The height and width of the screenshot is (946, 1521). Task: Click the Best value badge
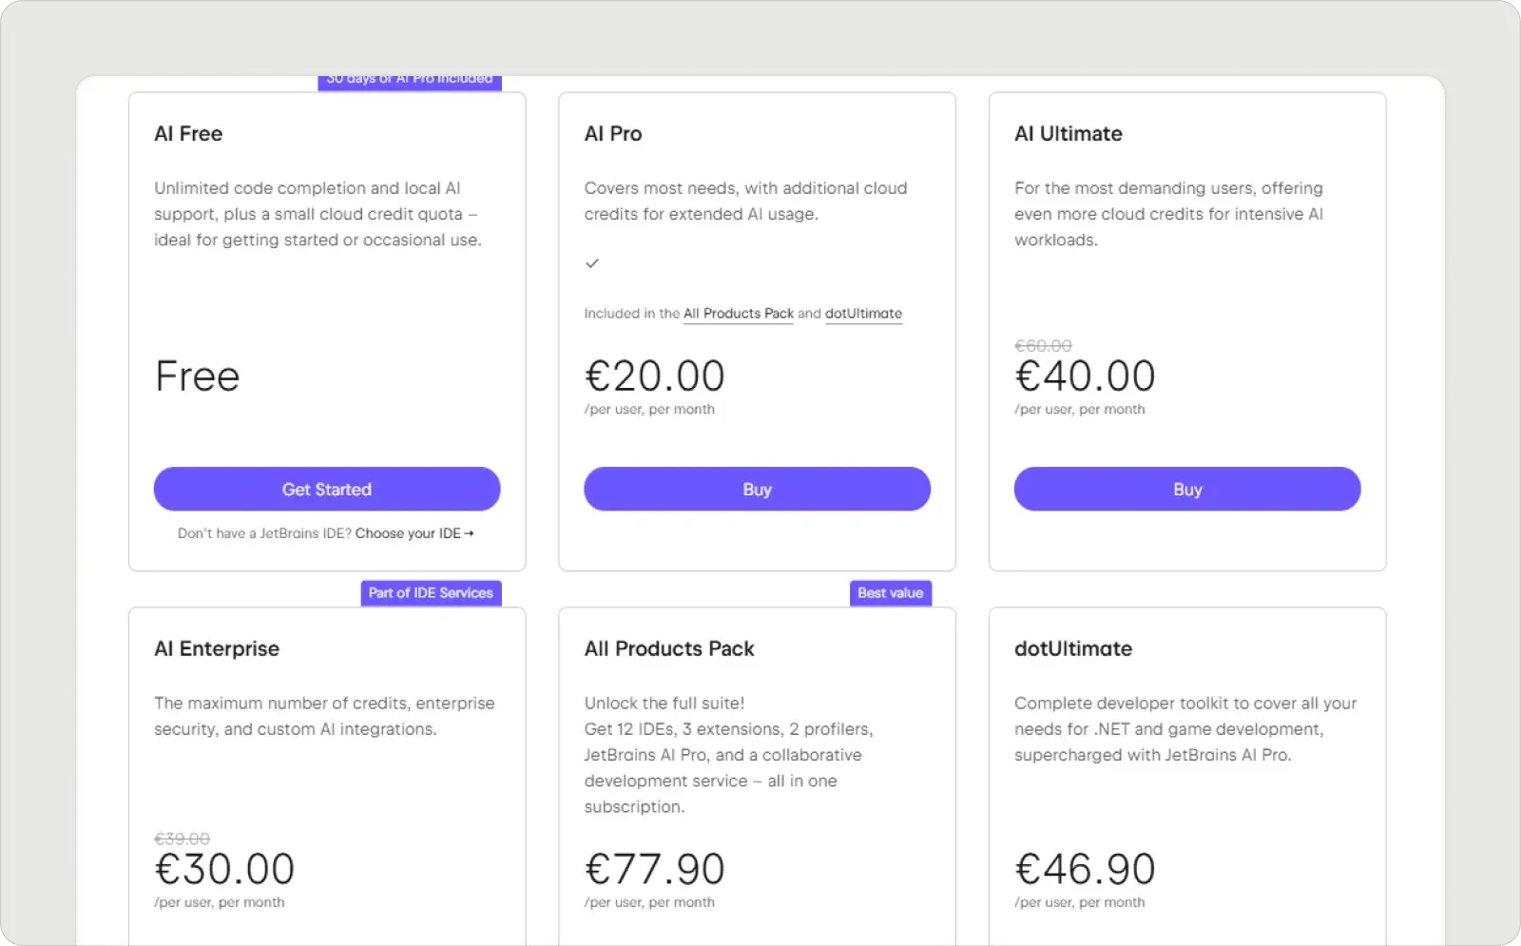point(890,592)
